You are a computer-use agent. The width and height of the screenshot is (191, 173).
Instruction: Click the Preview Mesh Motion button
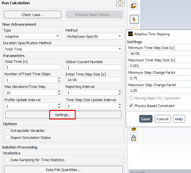[x=94, y=15]
